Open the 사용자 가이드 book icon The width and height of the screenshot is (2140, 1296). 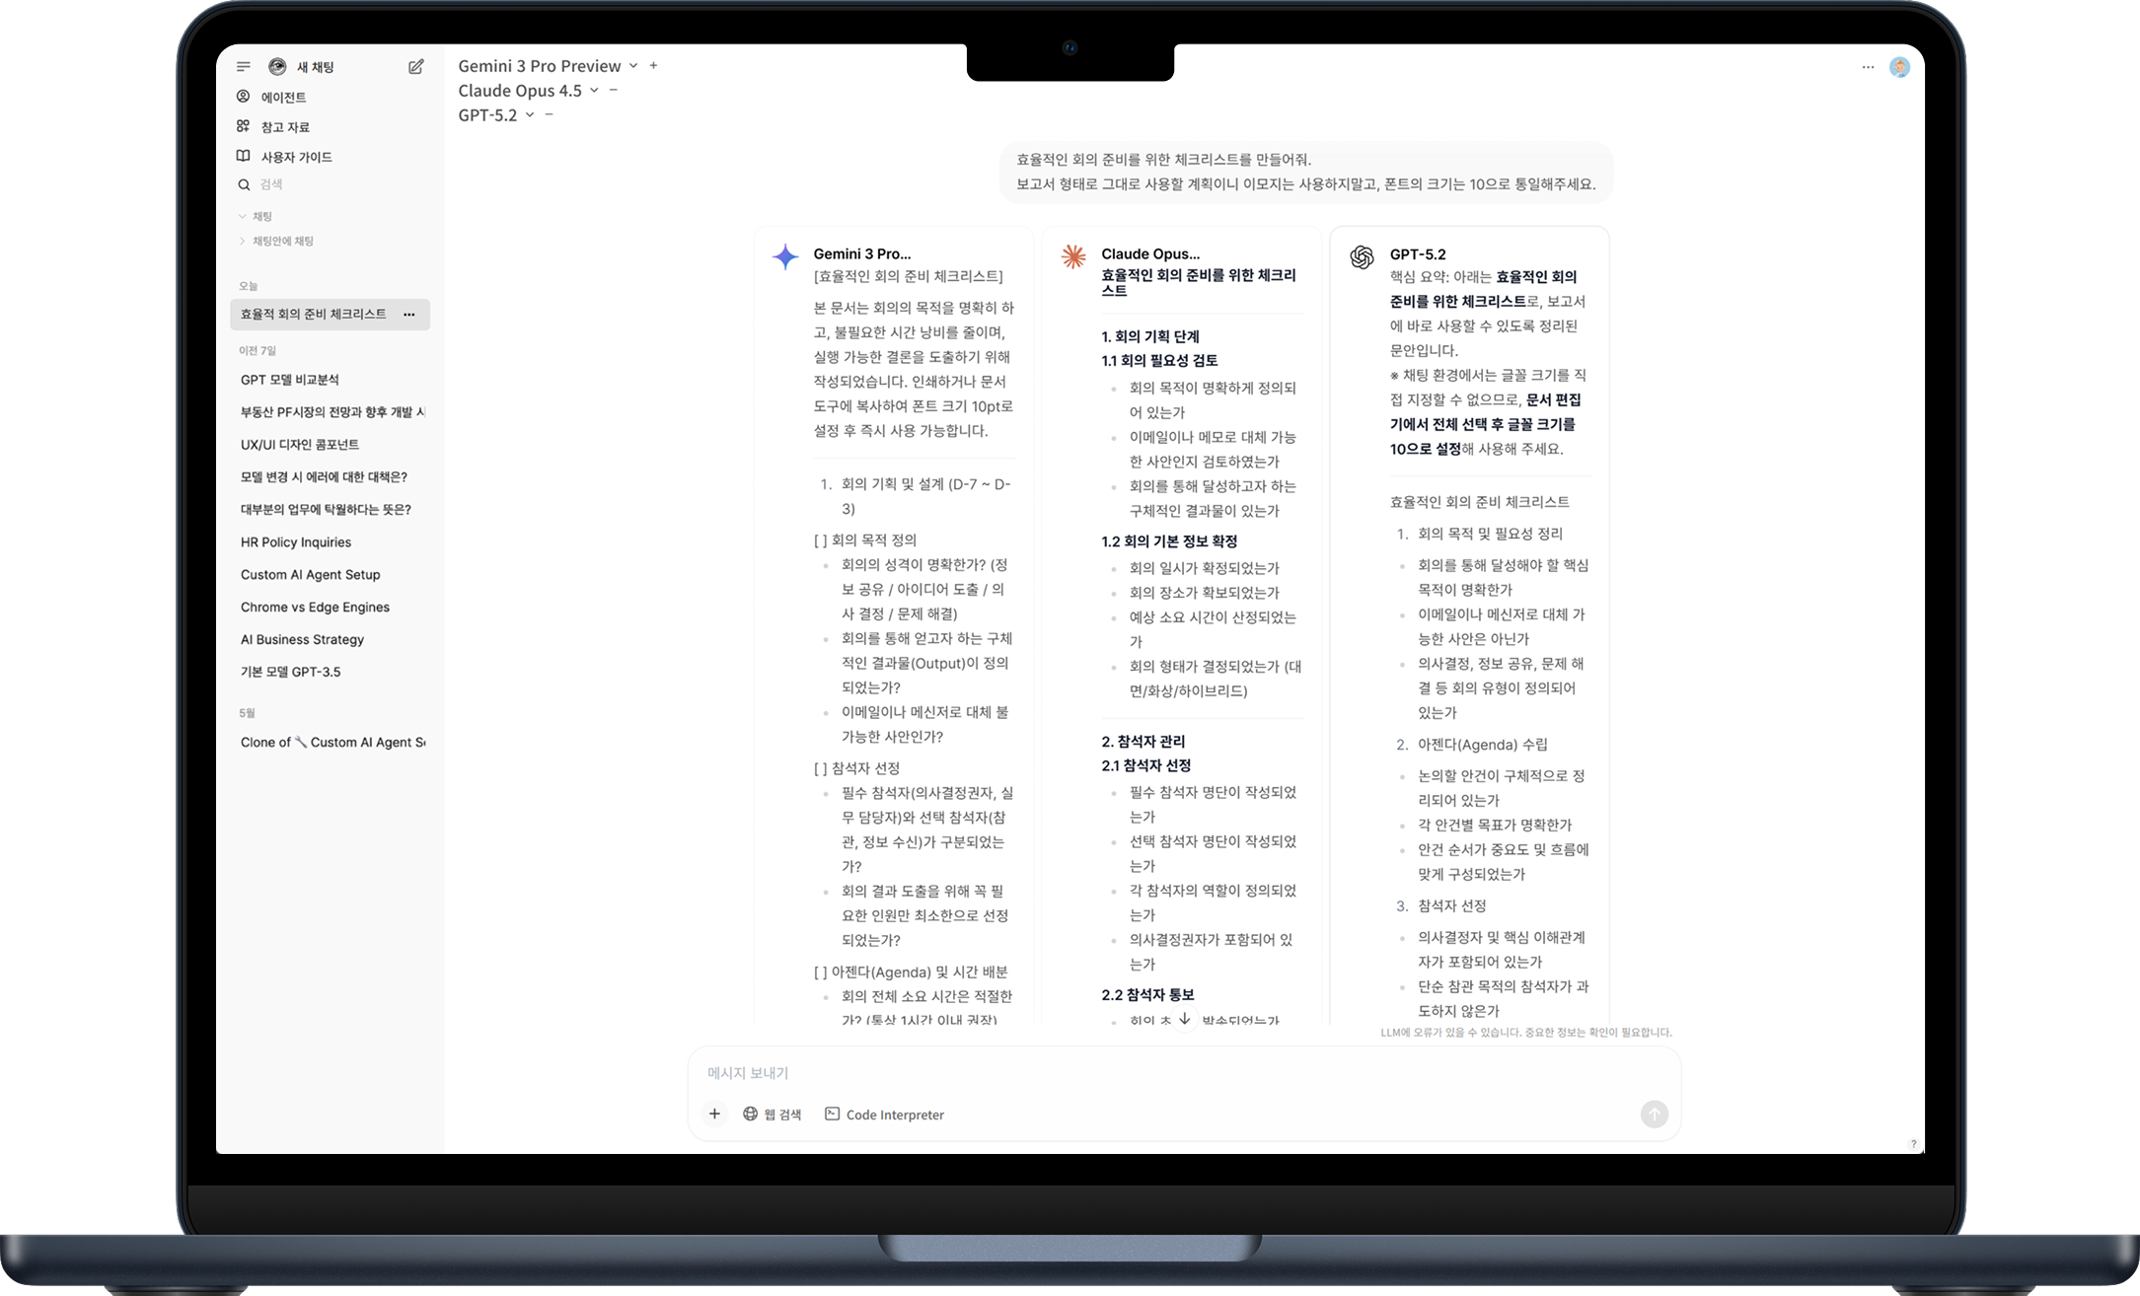coord(244,157)
